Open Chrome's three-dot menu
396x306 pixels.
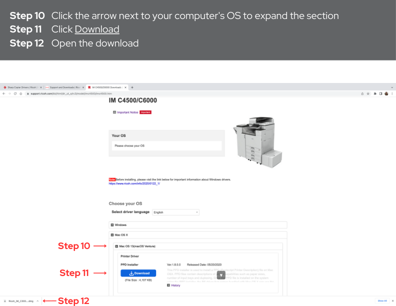(392, 93)
